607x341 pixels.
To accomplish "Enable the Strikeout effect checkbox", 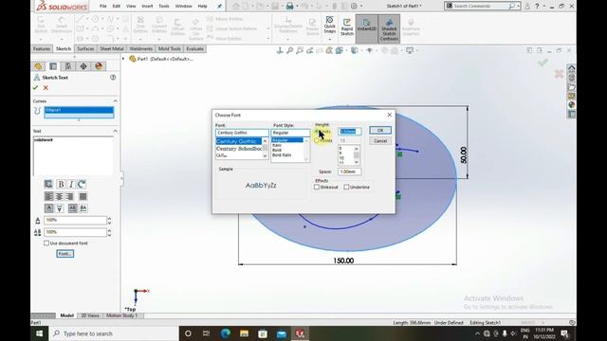I will tap(317, 188).
